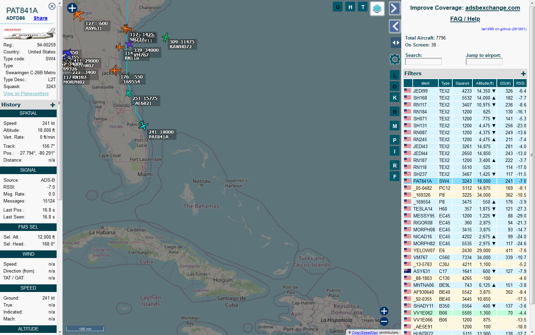The image size is (535, 335).
Task: Sort table by Type column
Action: pyautogui.click(x=445, y=83)
